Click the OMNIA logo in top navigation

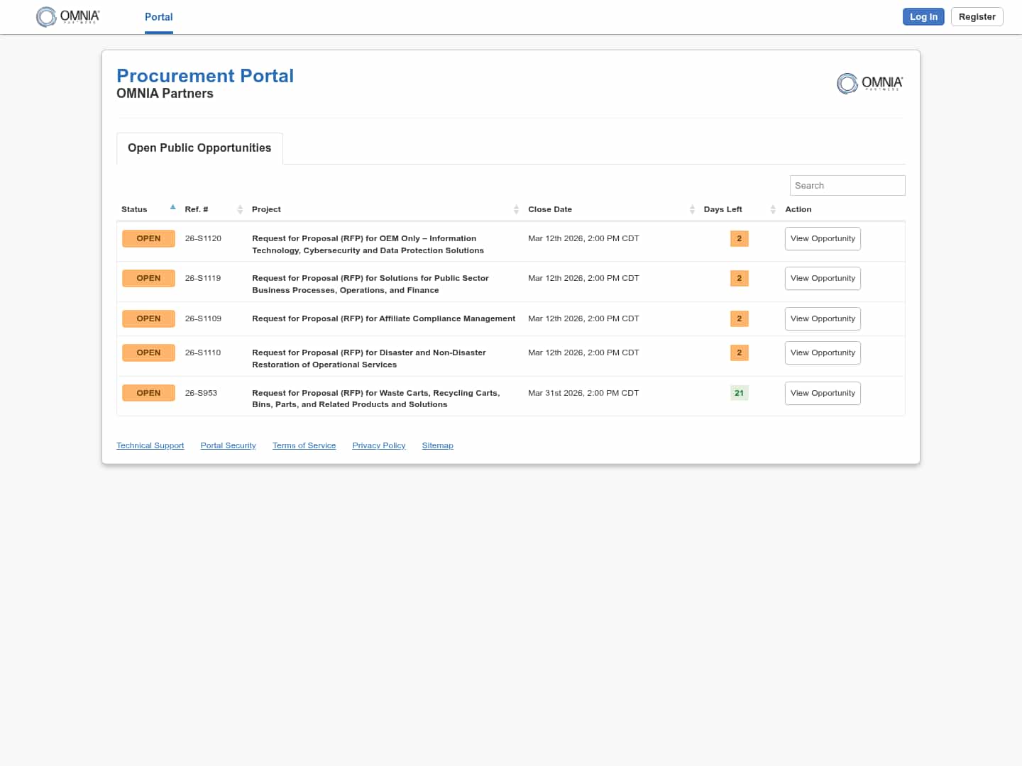68,17
